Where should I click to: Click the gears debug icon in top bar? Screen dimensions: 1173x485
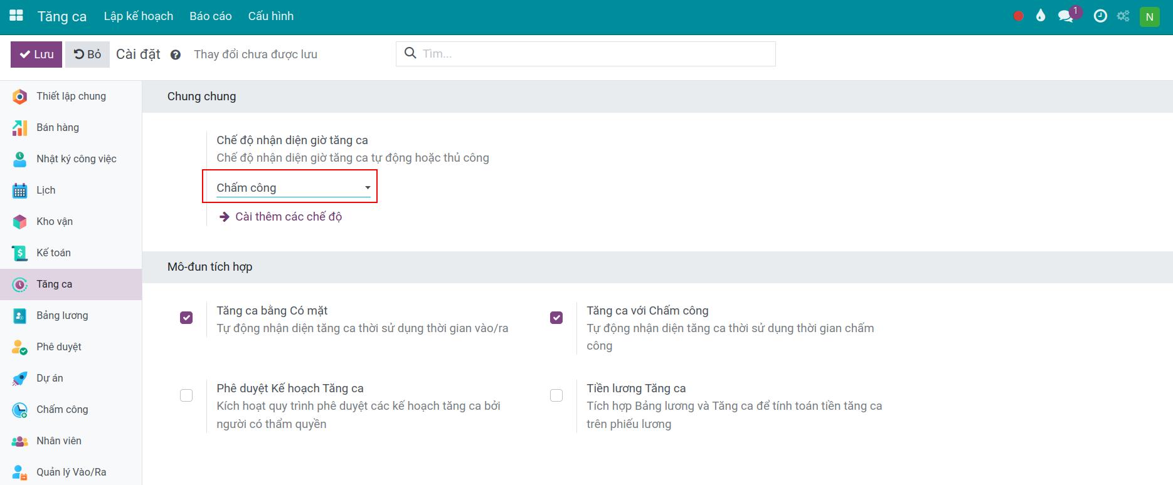[1123, 16]
